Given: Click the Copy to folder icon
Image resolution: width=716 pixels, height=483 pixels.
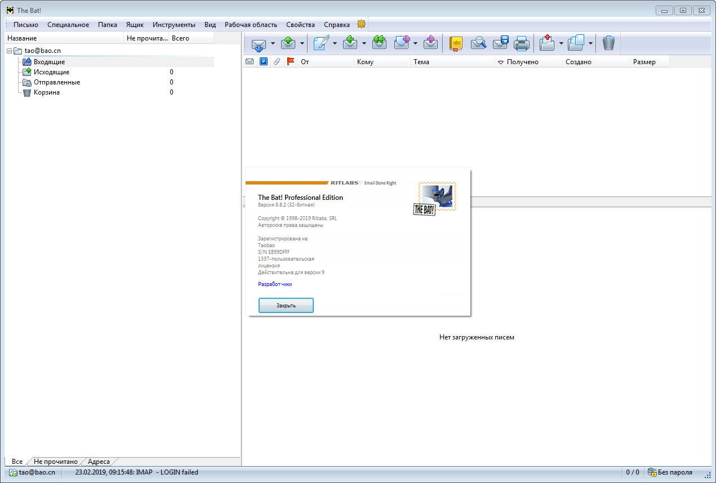Looking at the screenshot, I should coord(576,43).
